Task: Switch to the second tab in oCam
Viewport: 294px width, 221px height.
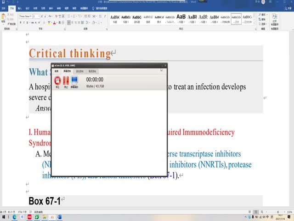Action: tap(67, 71)
